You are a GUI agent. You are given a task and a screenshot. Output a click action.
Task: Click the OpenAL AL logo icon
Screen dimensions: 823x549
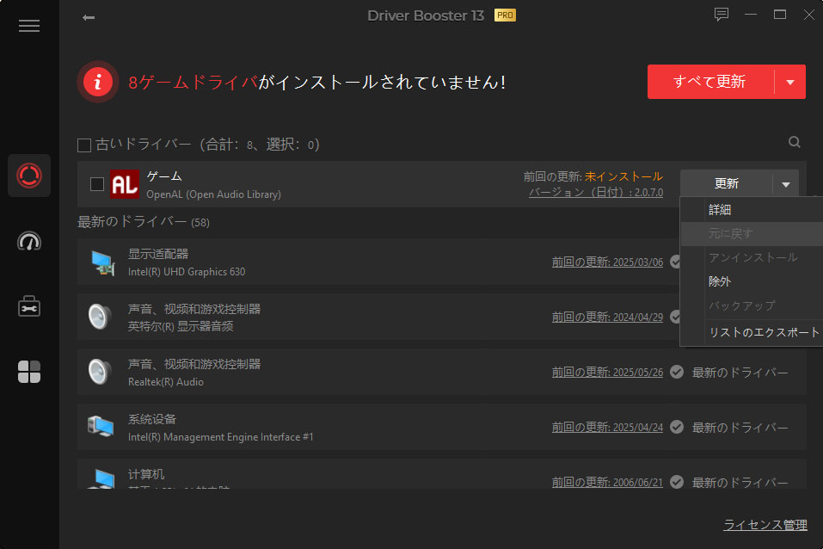[x=125, y=184]
